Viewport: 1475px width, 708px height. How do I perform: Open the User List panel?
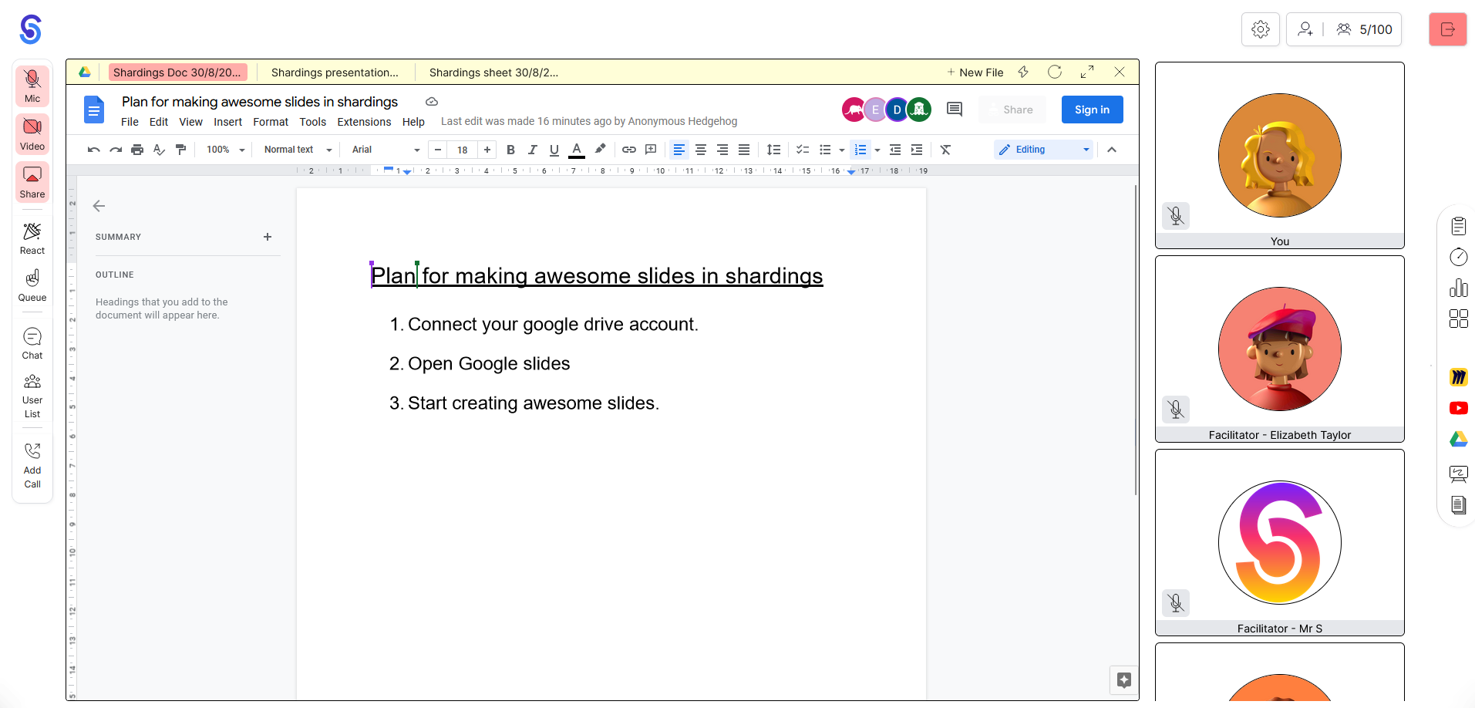[x=32, y=396]
